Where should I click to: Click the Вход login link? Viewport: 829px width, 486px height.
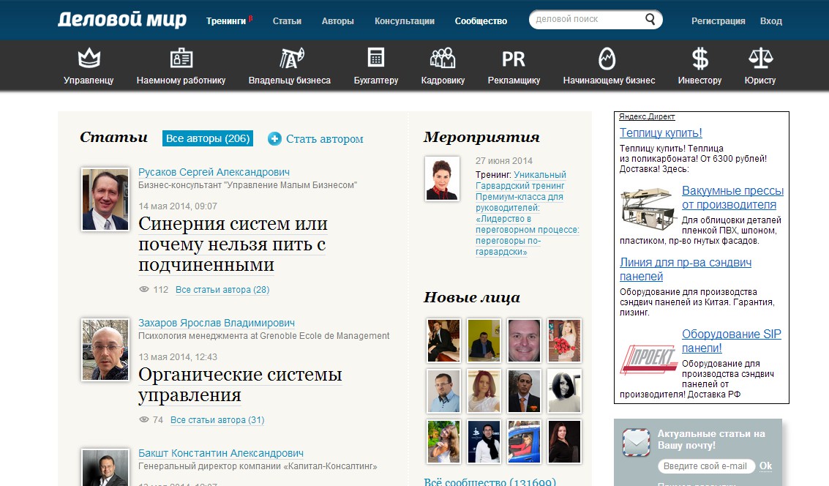(771, 20)
